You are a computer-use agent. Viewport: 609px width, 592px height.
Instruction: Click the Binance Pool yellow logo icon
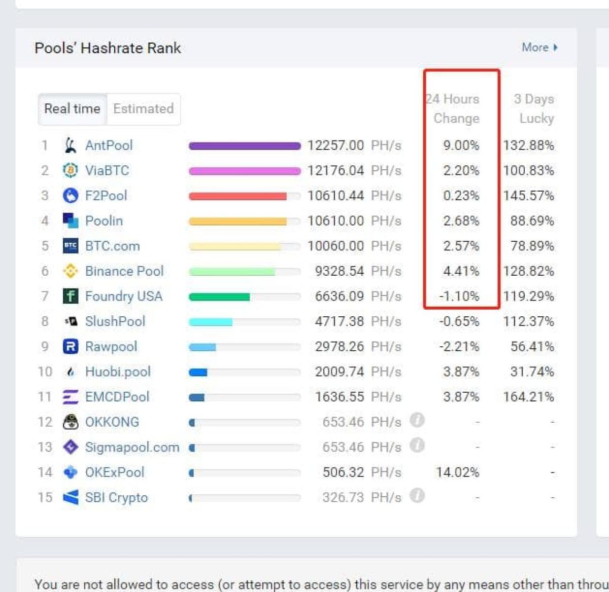coord(70,271)
